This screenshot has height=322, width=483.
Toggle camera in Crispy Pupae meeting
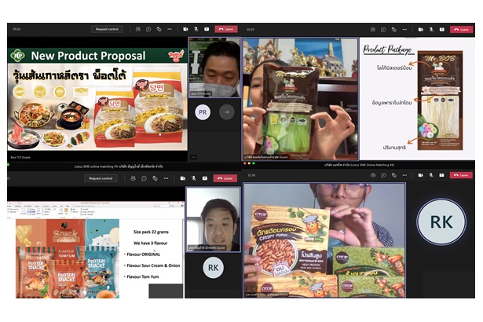point(420,175)
